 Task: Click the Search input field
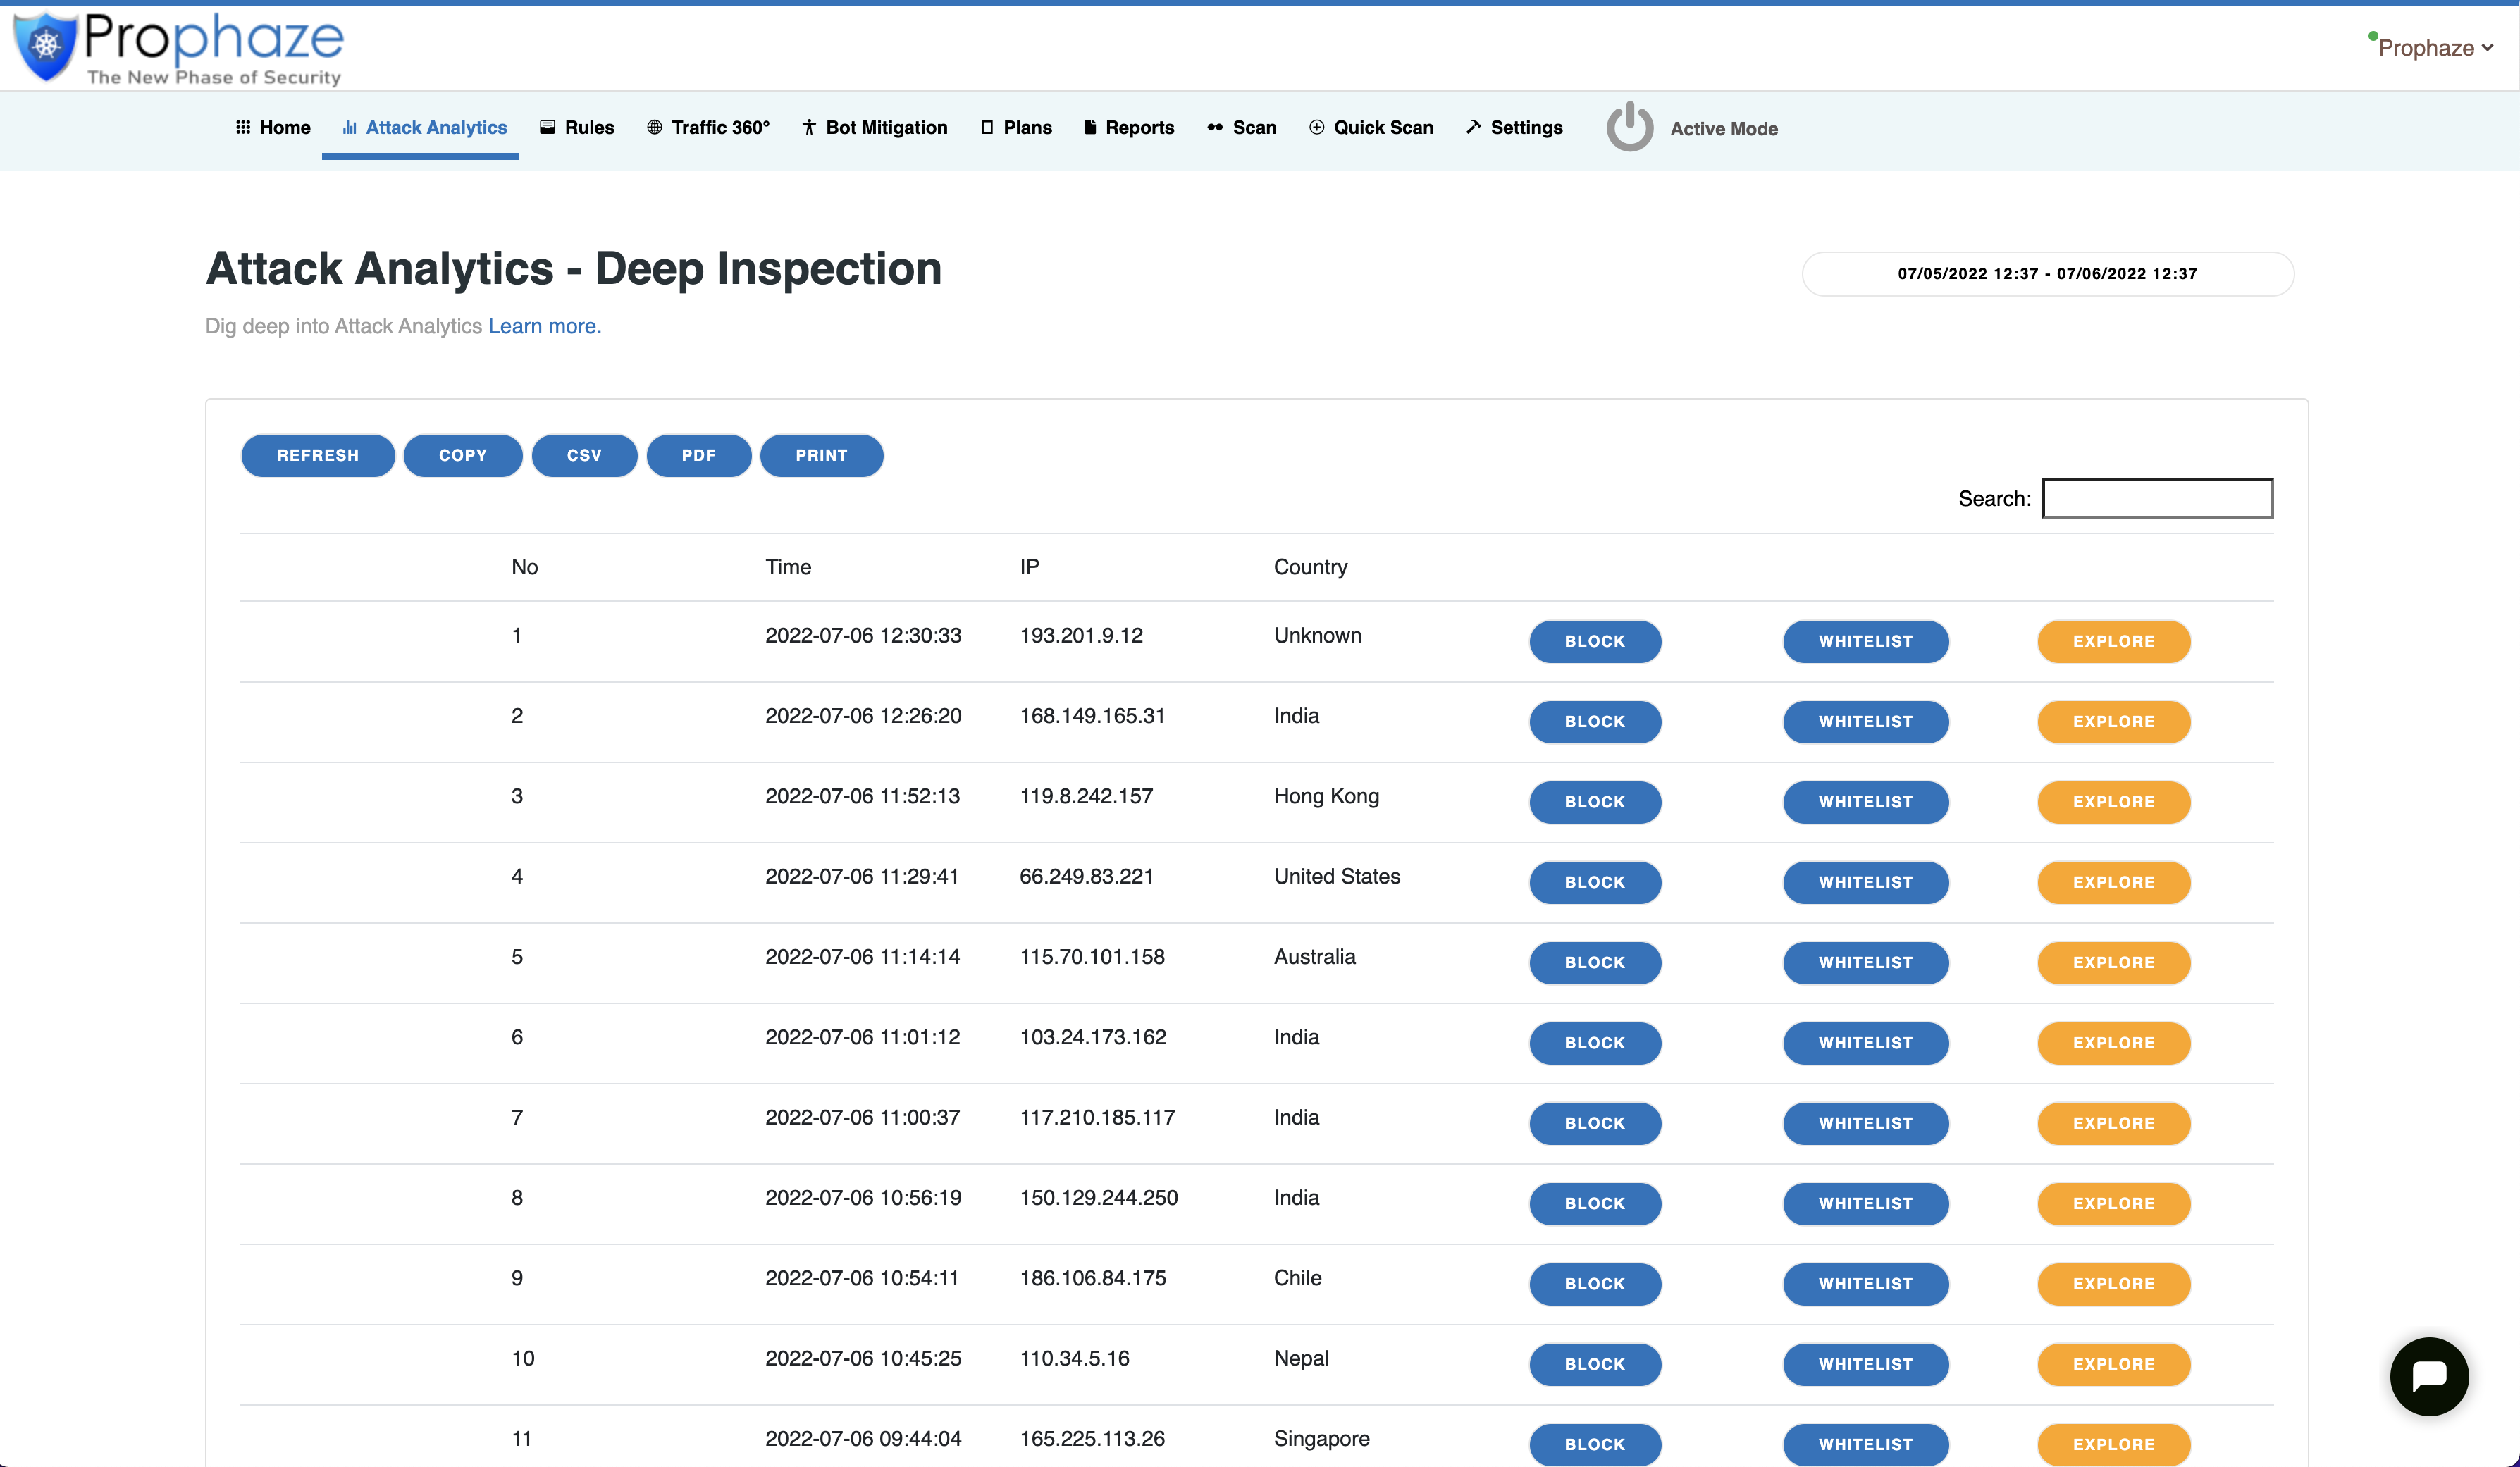point(2157,498)
